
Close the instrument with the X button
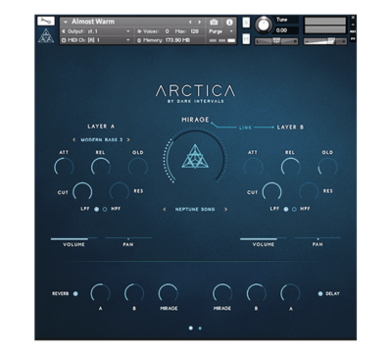click(x=353, y=18)
